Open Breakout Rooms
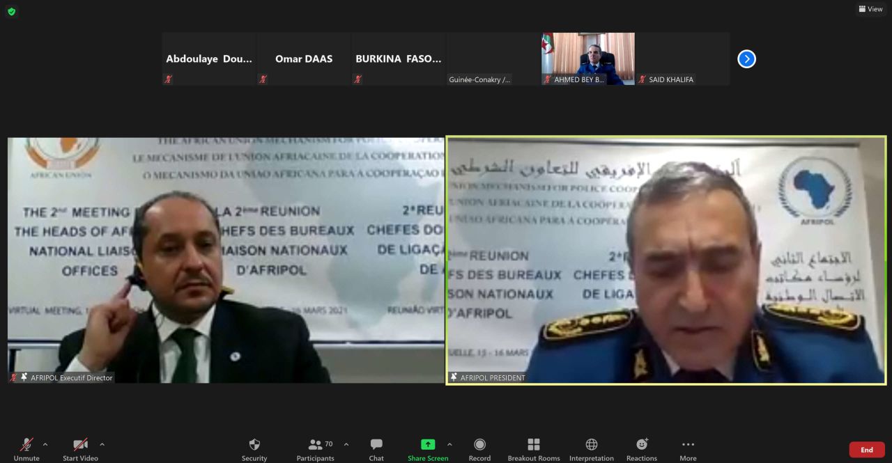 point(534,445)
